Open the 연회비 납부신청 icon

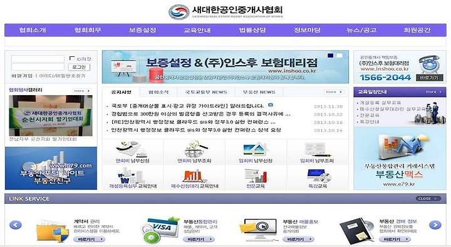pyautogui.click(x=132, y=149)
